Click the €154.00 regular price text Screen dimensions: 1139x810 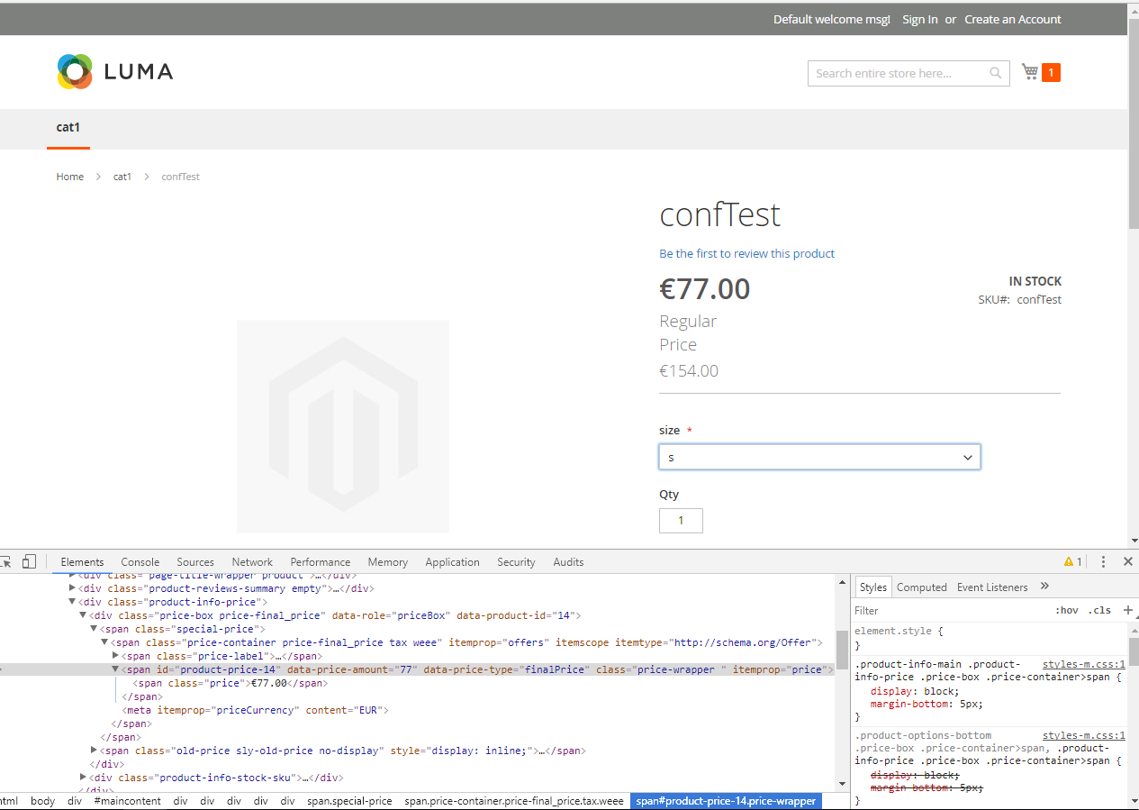point(689,370)
